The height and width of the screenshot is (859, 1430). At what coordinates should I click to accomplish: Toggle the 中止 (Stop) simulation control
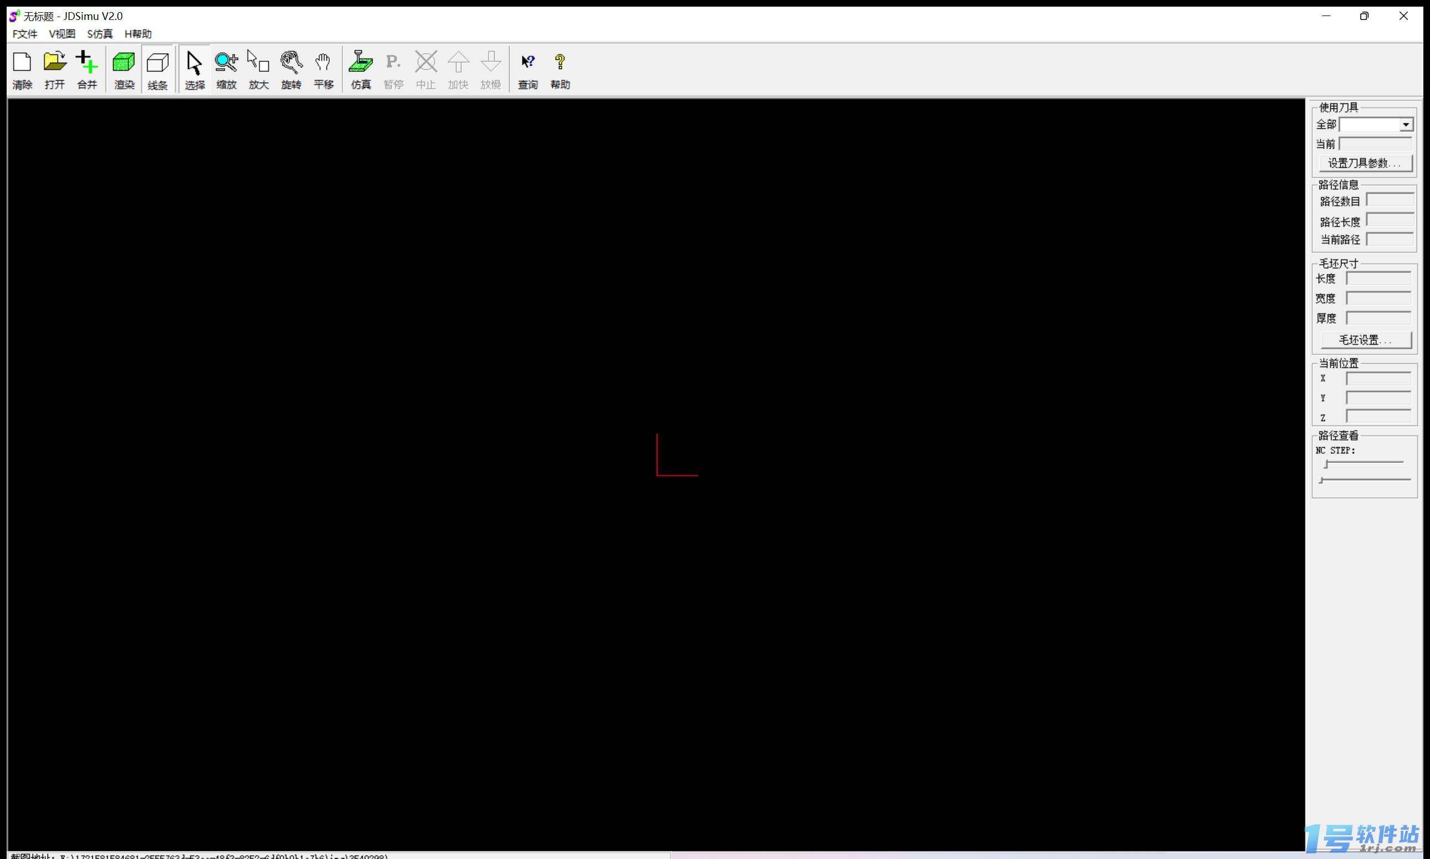coord(426,69)
